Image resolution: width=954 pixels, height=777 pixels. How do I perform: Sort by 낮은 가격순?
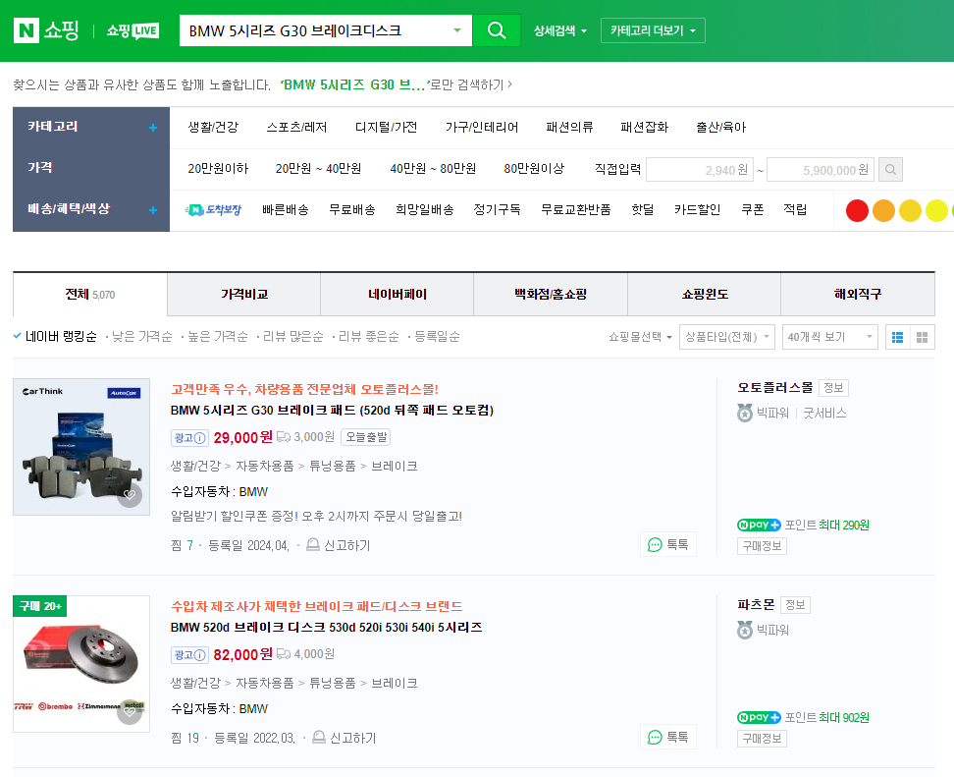pyautogui.click(x=141, y=336)
